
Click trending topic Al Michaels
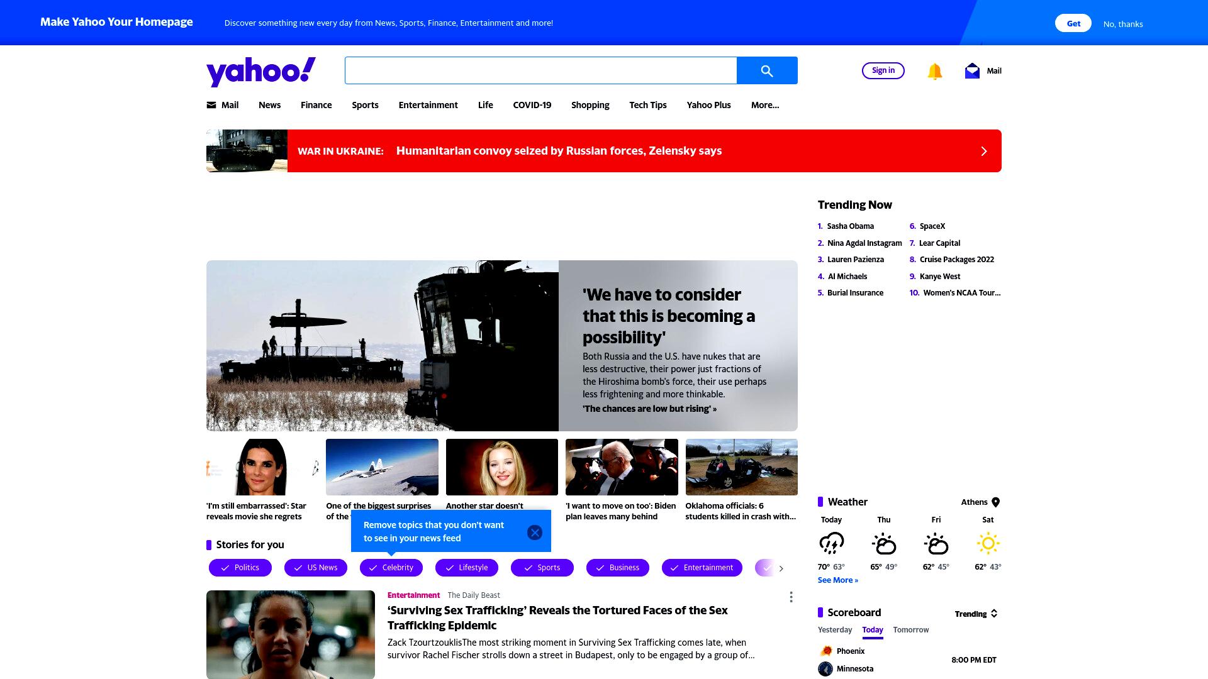click(x=847, y=277)
